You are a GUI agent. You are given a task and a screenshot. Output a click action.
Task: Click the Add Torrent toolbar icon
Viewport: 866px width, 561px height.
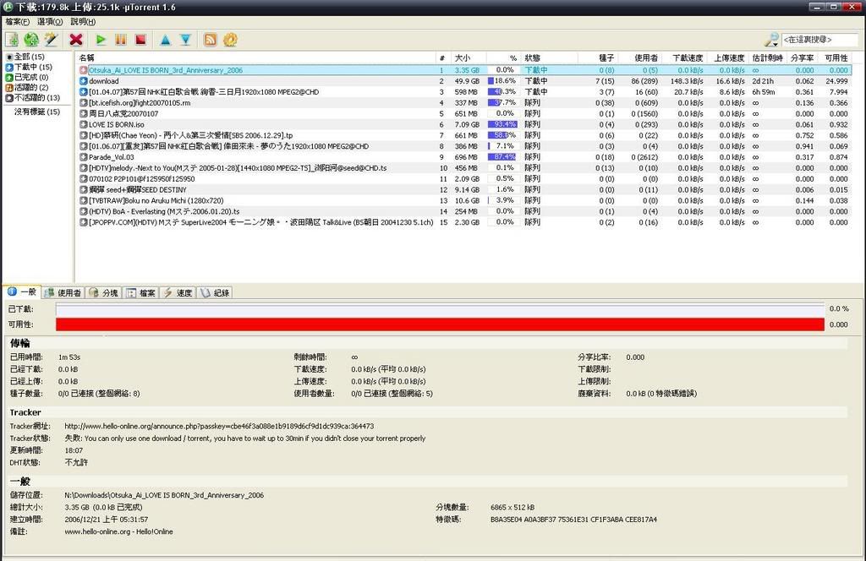pos(12,40)
